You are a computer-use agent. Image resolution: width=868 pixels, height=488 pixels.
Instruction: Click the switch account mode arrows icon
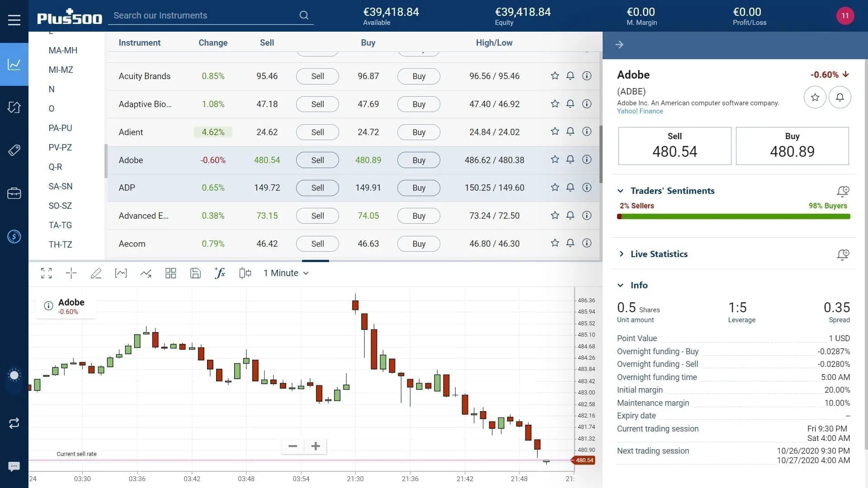tap(14, 423)
